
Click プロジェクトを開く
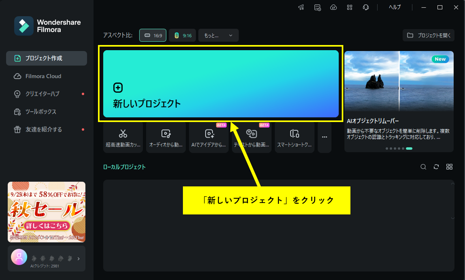tap(428, 35)
